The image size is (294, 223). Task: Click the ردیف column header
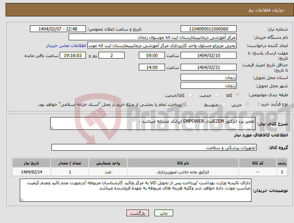pyautogui.click(x=282, y=163)
